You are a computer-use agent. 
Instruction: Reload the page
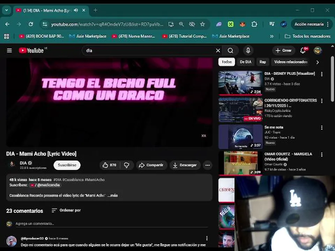(x=31, y=24)
